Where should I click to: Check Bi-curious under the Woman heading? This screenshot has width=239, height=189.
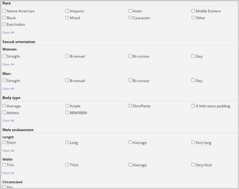click(x=130, y=56)
